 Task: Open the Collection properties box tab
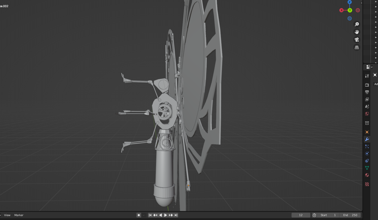pyautogui.click(x=367, y=123)
